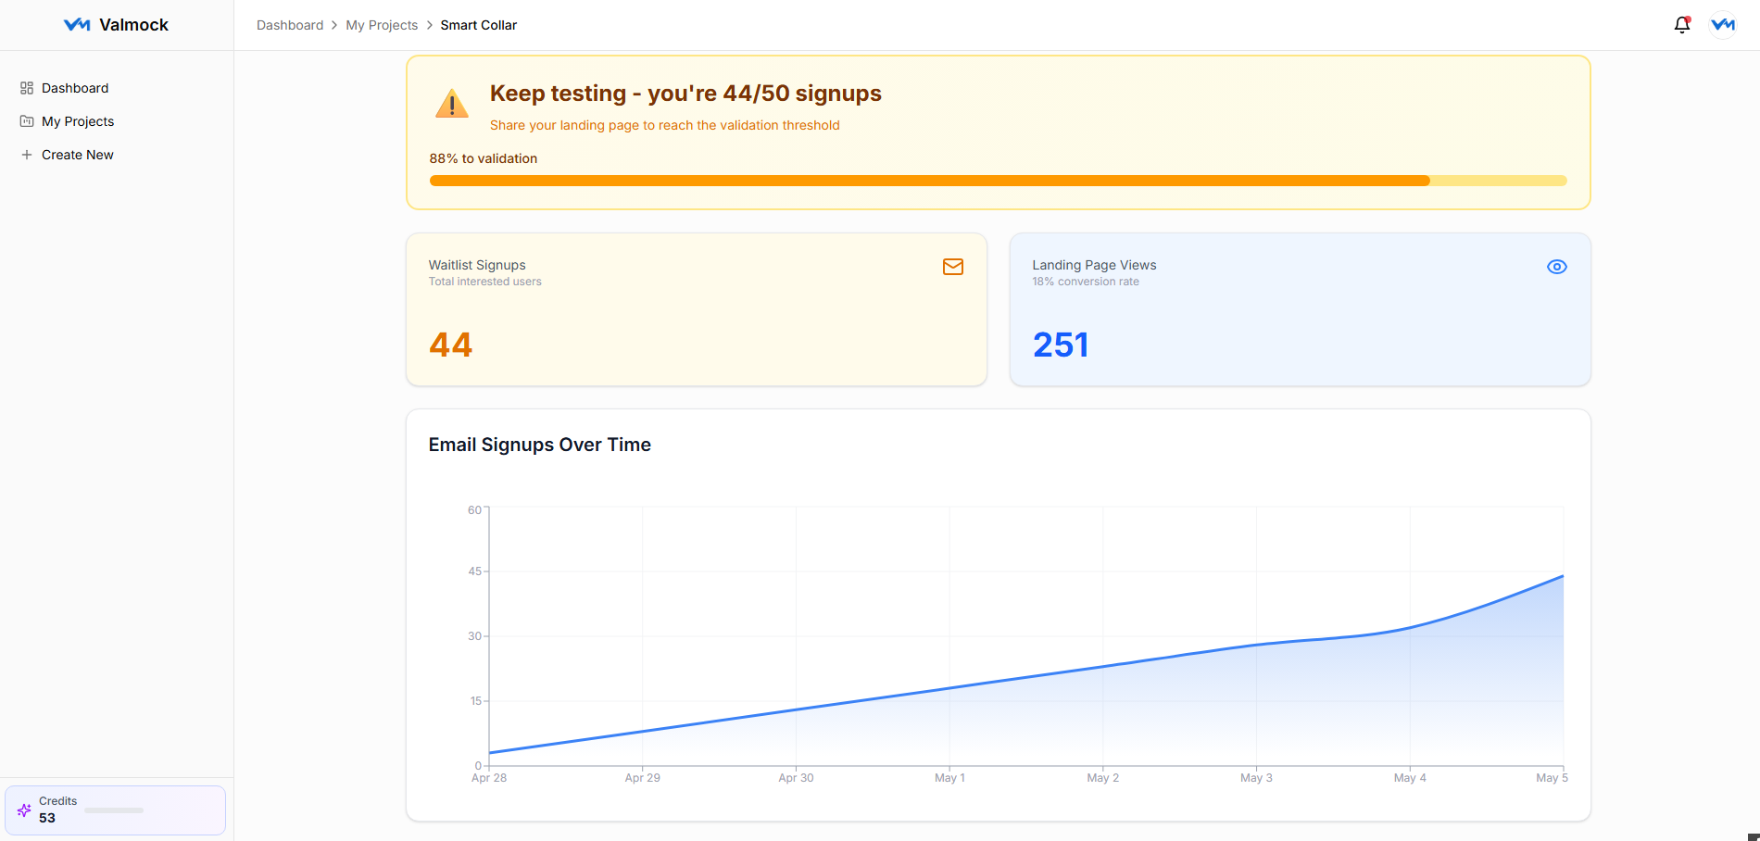Click the sparkle Credits icon
This screenshot has height=841, width=1760.
[24, 810]
